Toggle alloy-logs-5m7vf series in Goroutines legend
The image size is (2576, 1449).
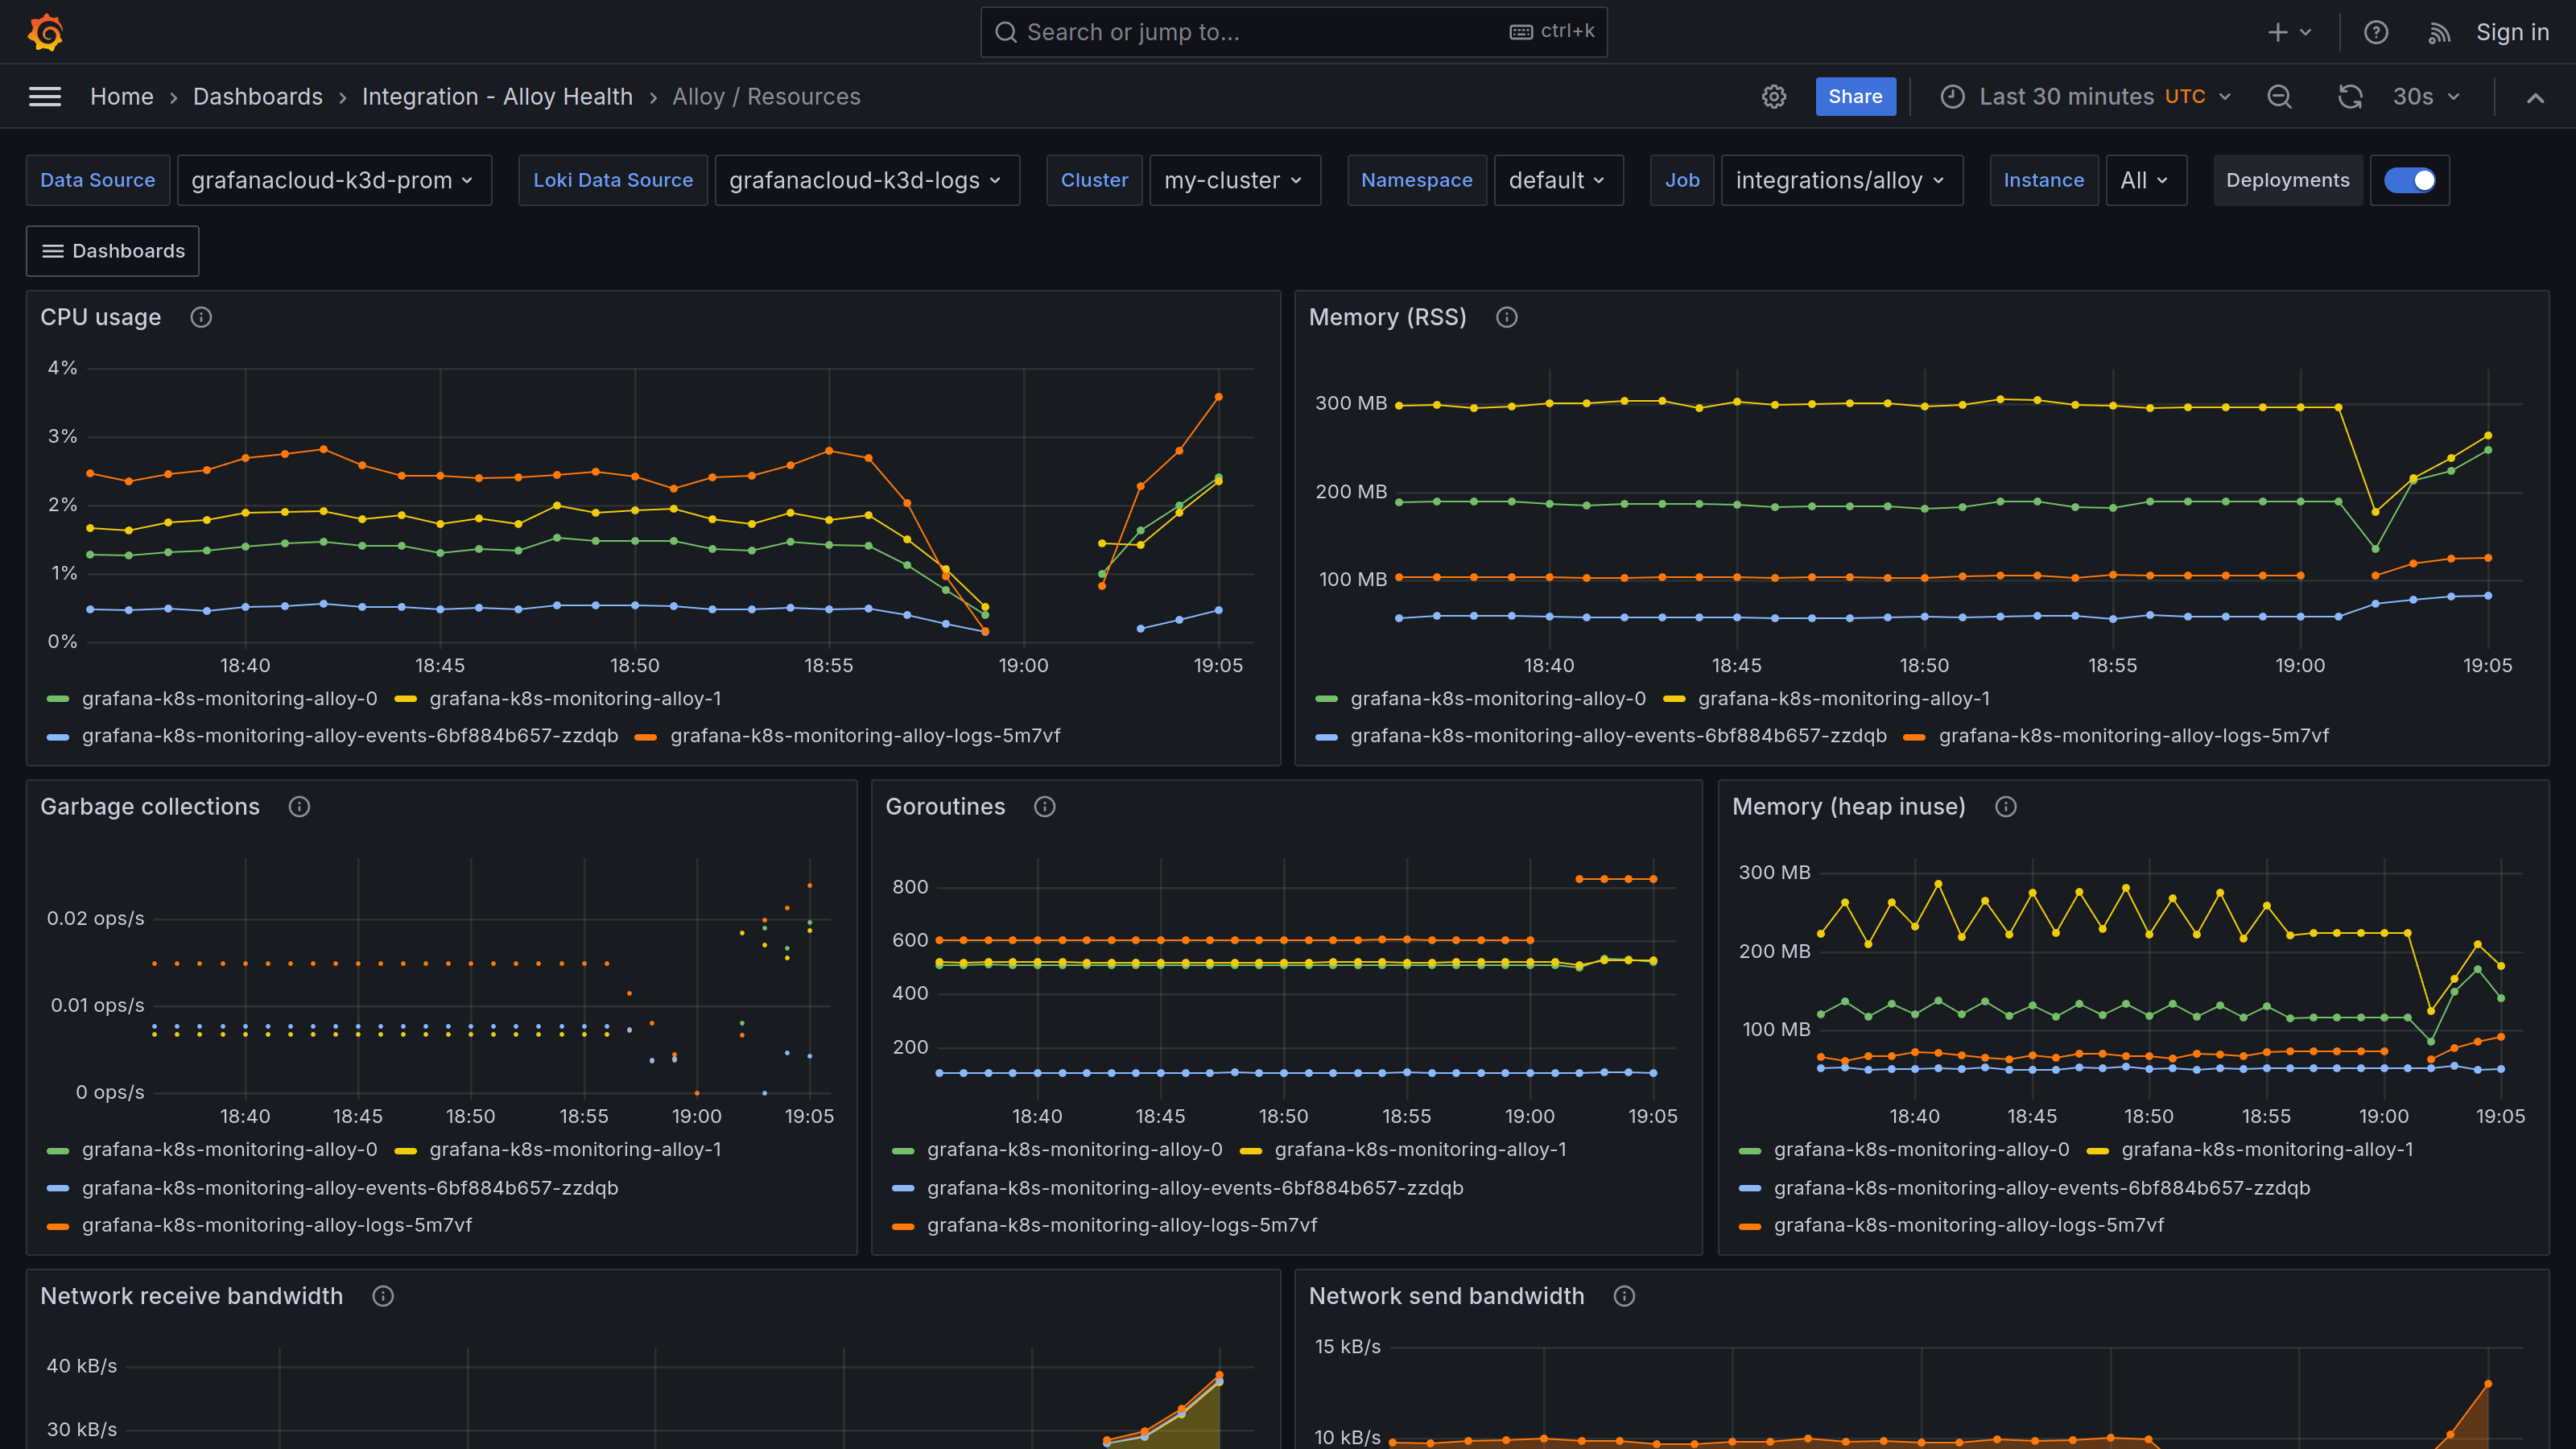[x=1122, y=1224]
